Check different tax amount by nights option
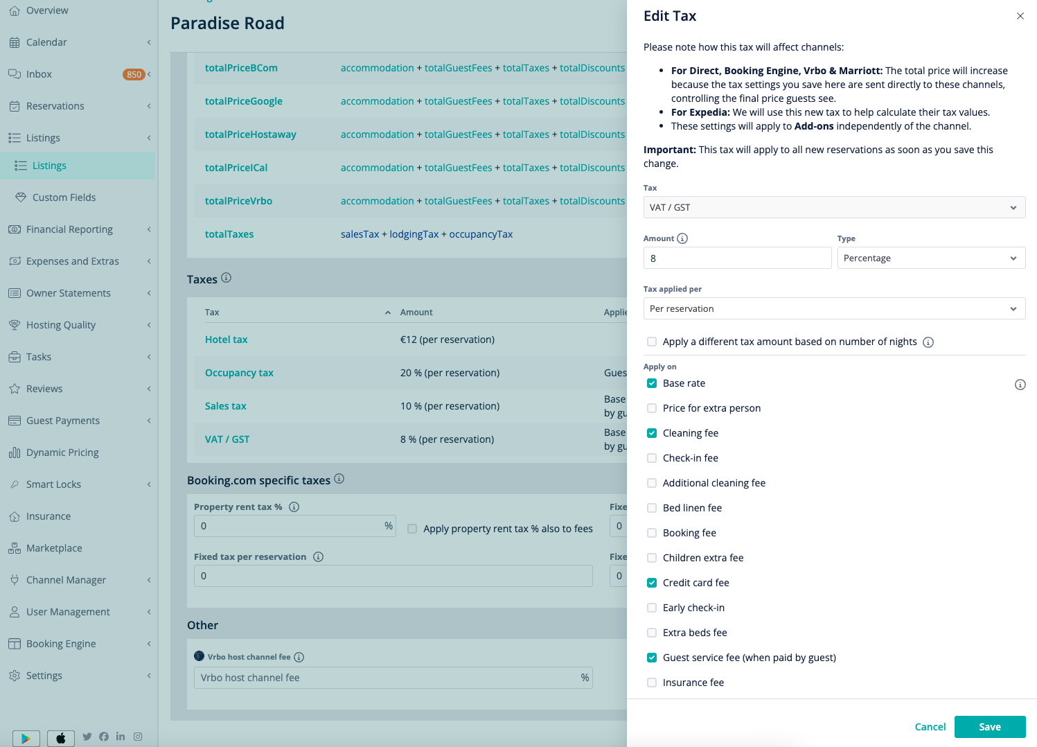The width and height of the screenshot is (1037, 747). pyautogui.click(x=652, y=342)
